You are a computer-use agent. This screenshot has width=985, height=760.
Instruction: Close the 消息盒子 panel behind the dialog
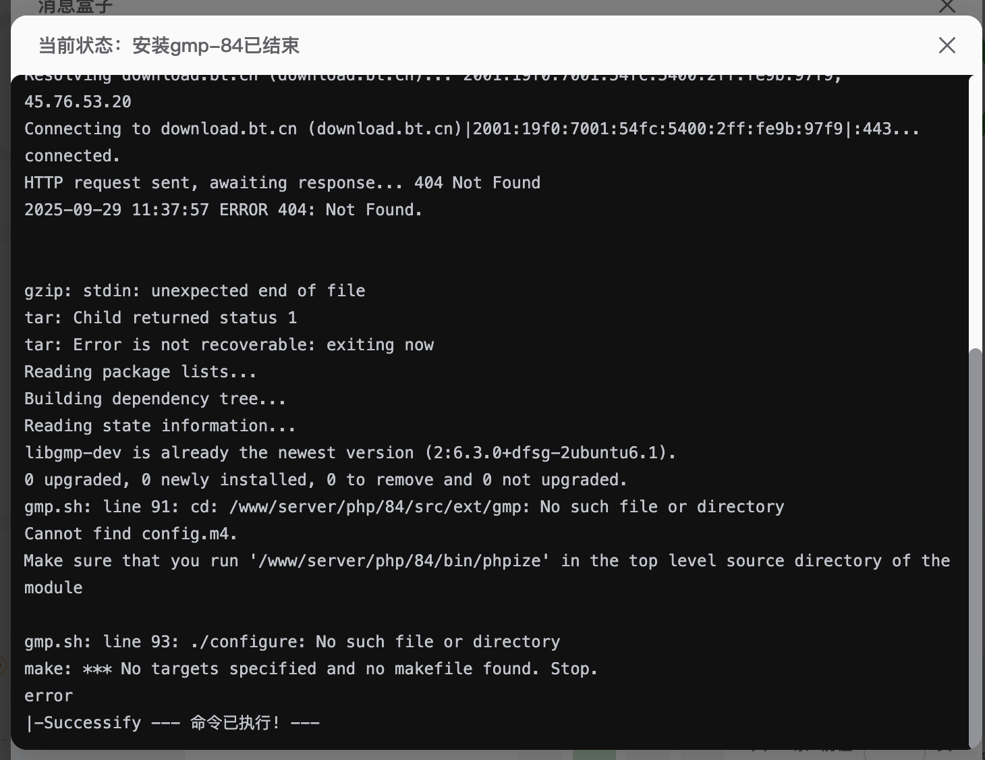pos(947,7)
